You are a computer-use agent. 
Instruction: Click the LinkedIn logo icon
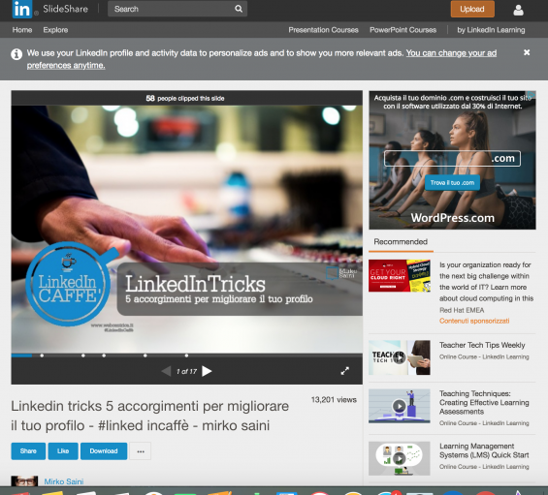click(21, 9)
